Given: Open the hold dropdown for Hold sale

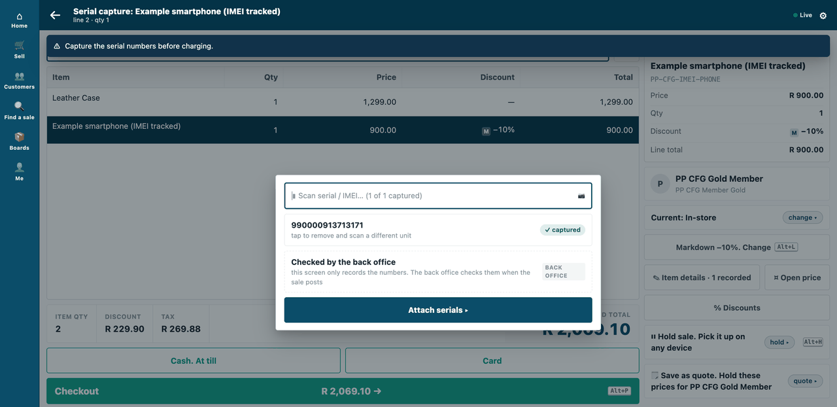Looking at the screenshot, I should click(x=779, y=342).
